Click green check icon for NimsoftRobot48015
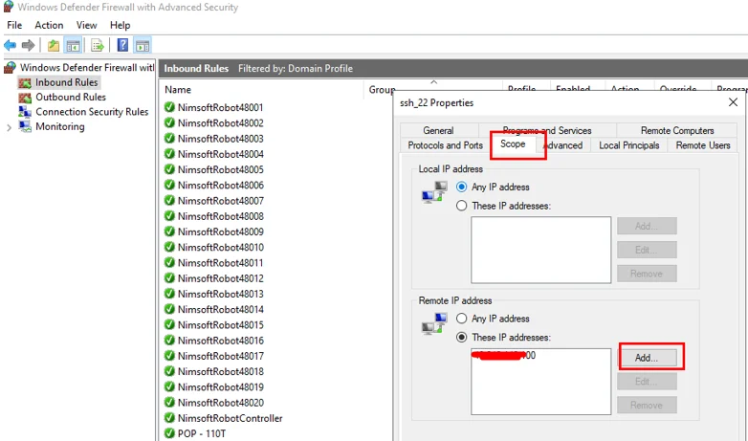748x441 pixels. [169, 324]
